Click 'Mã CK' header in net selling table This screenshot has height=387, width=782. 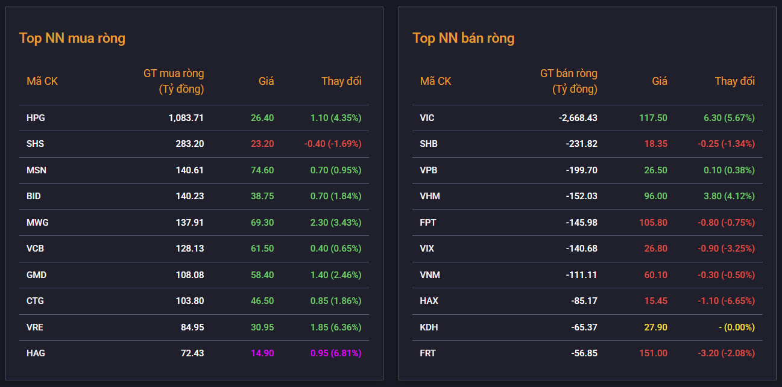[436, 81]
